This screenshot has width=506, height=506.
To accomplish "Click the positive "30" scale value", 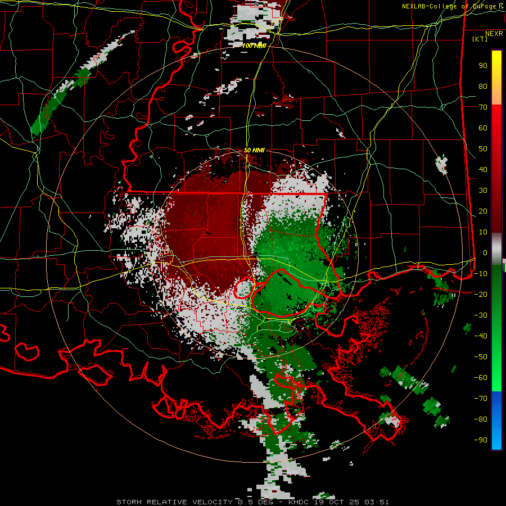I will [x=483, y=191].
